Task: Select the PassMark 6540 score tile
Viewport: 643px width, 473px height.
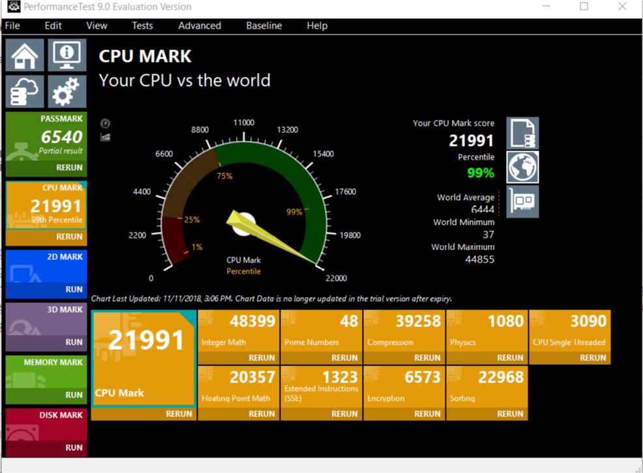Action: click(46, 136)
